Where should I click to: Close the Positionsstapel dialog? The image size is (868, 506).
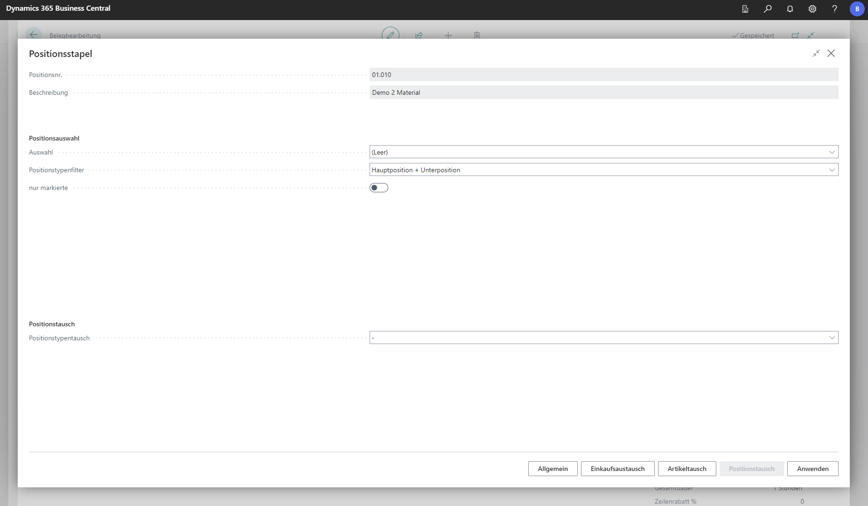pos(831,54)
